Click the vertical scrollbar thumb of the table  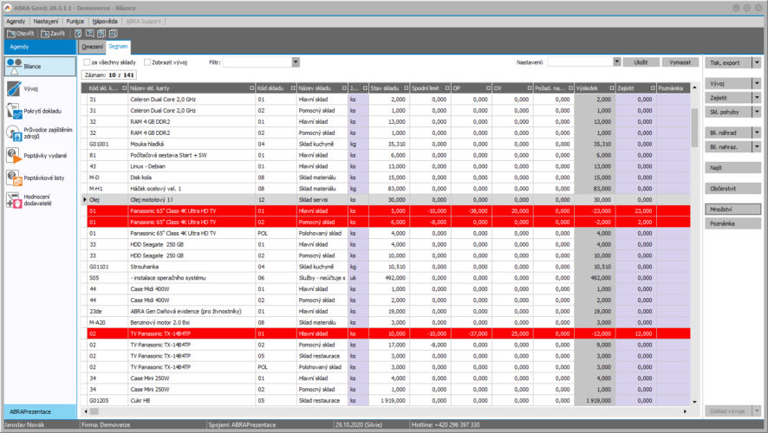coord(694,127)
